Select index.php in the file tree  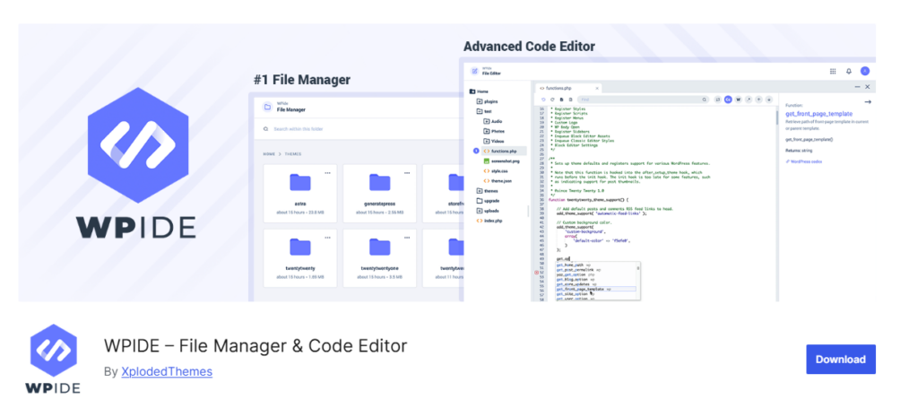(x=489, y=221)
